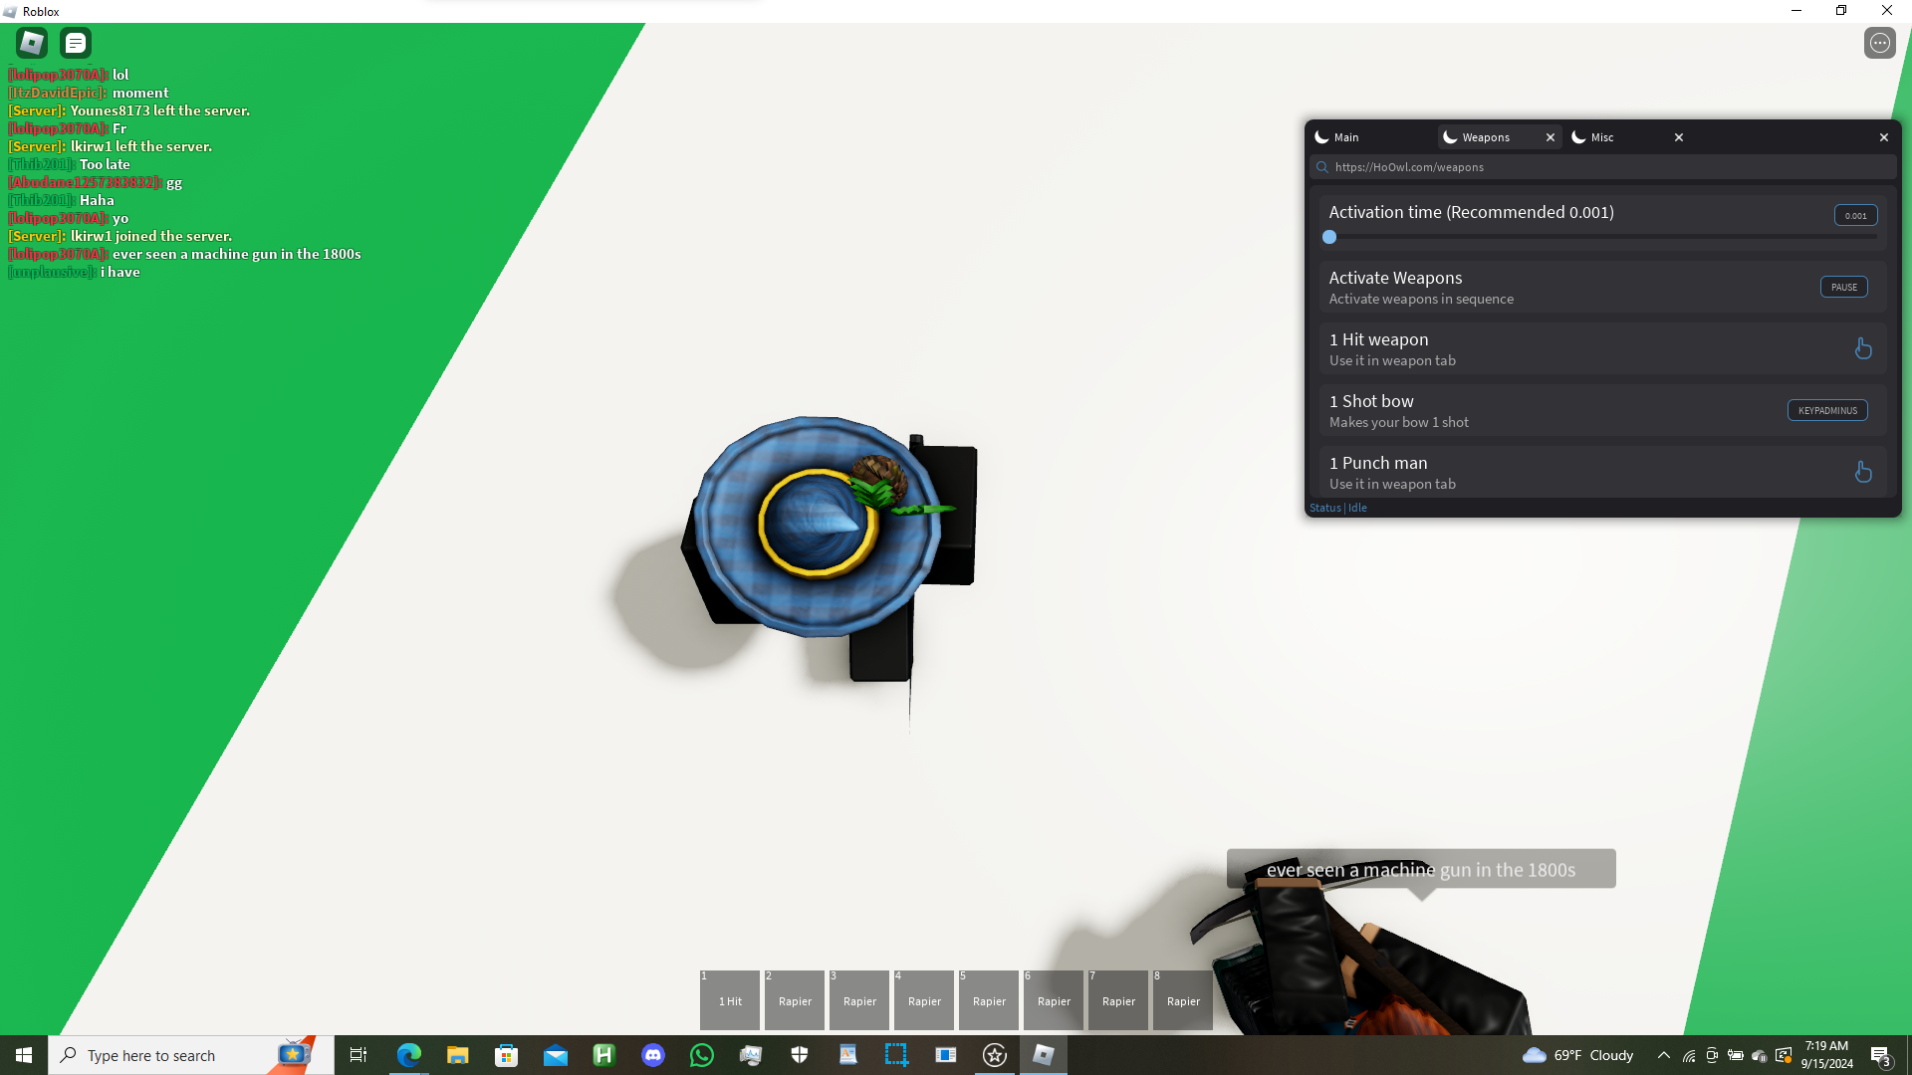This screenshot has width=1912, height=1075.
Task: Click the 1 Punch man hand icon
Action: click(1862, 472)
